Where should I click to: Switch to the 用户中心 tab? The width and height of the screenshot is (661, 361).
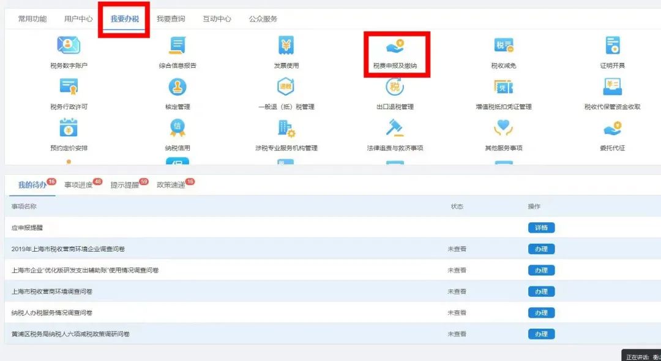point(78,19)
